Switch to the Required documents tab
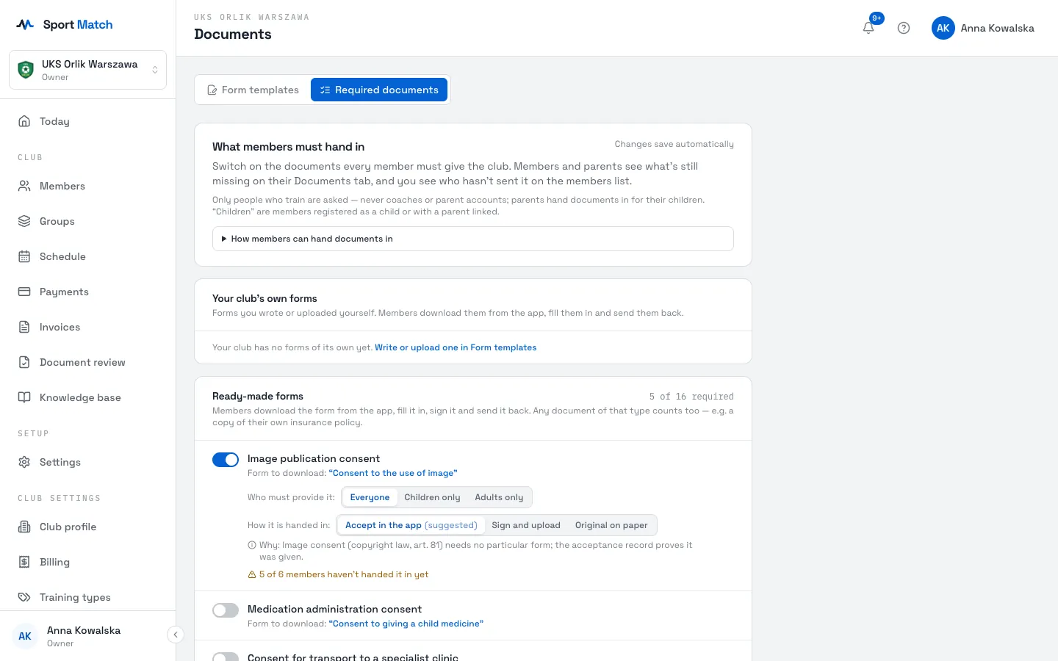Screen dimensions: 1058x661 (379, 90)
